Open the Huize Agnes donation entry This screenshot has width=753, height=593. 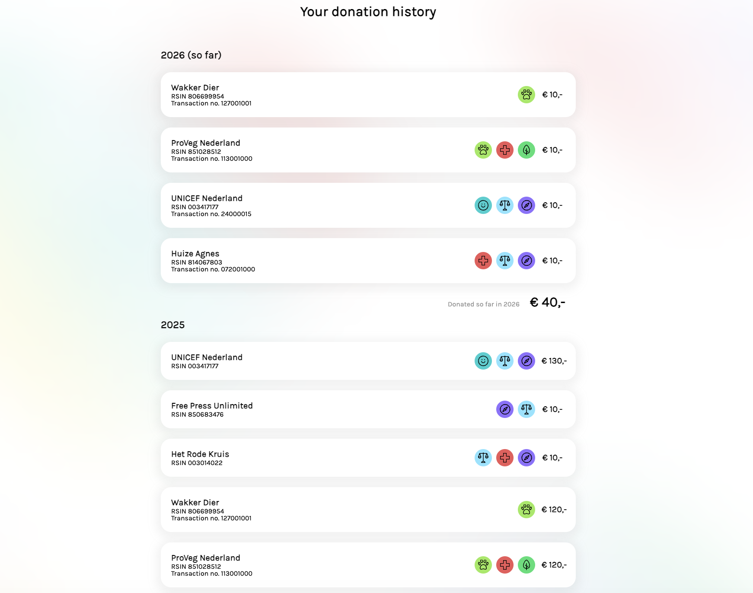point(368,261)
